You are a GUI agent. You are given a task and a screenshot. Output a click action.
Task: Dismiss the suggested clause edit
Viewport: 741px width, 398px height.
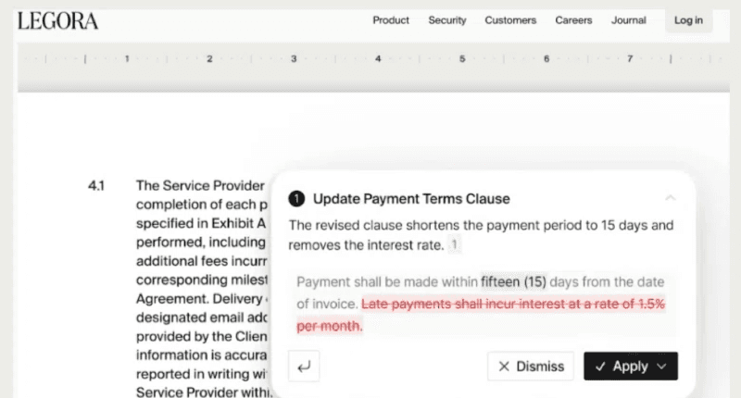point(531,367)
